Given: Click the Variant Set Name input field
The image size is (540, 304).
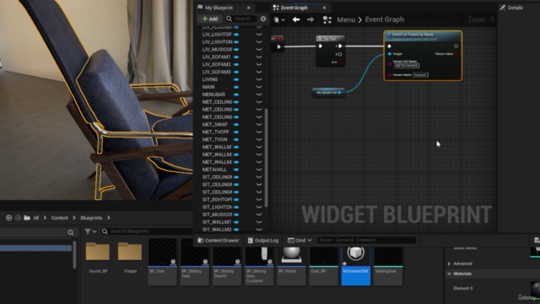Looking at the screenshot, I should pos(407,66).
